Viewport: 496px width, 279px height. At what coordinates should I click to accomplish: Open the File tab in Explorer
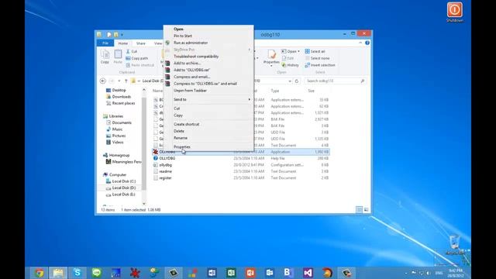(x=105, y=43)
